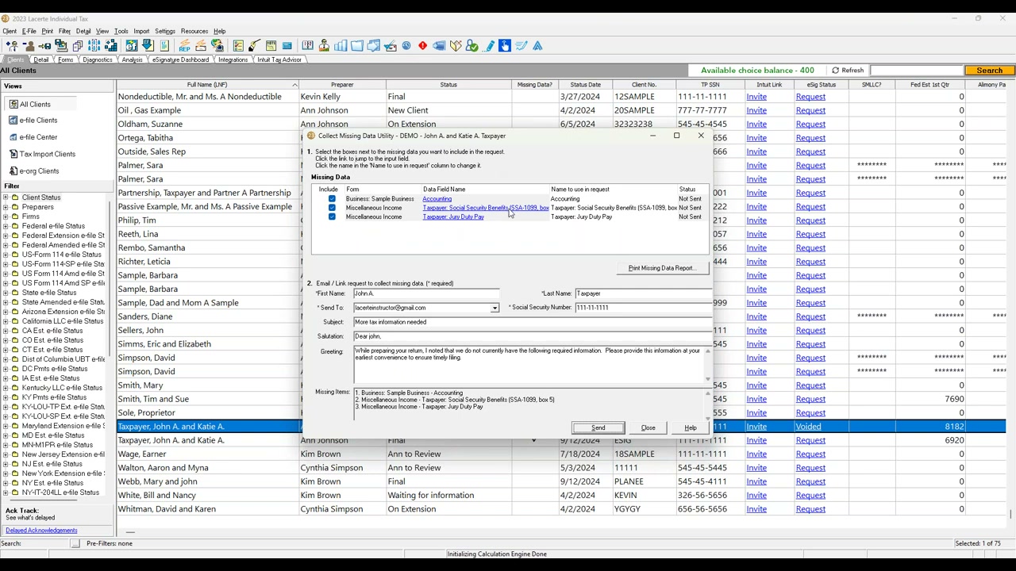This screenshot has height=571, width=1016.
Task: Click the Print Missing Data Report button
Action: [x=661, y=268]
